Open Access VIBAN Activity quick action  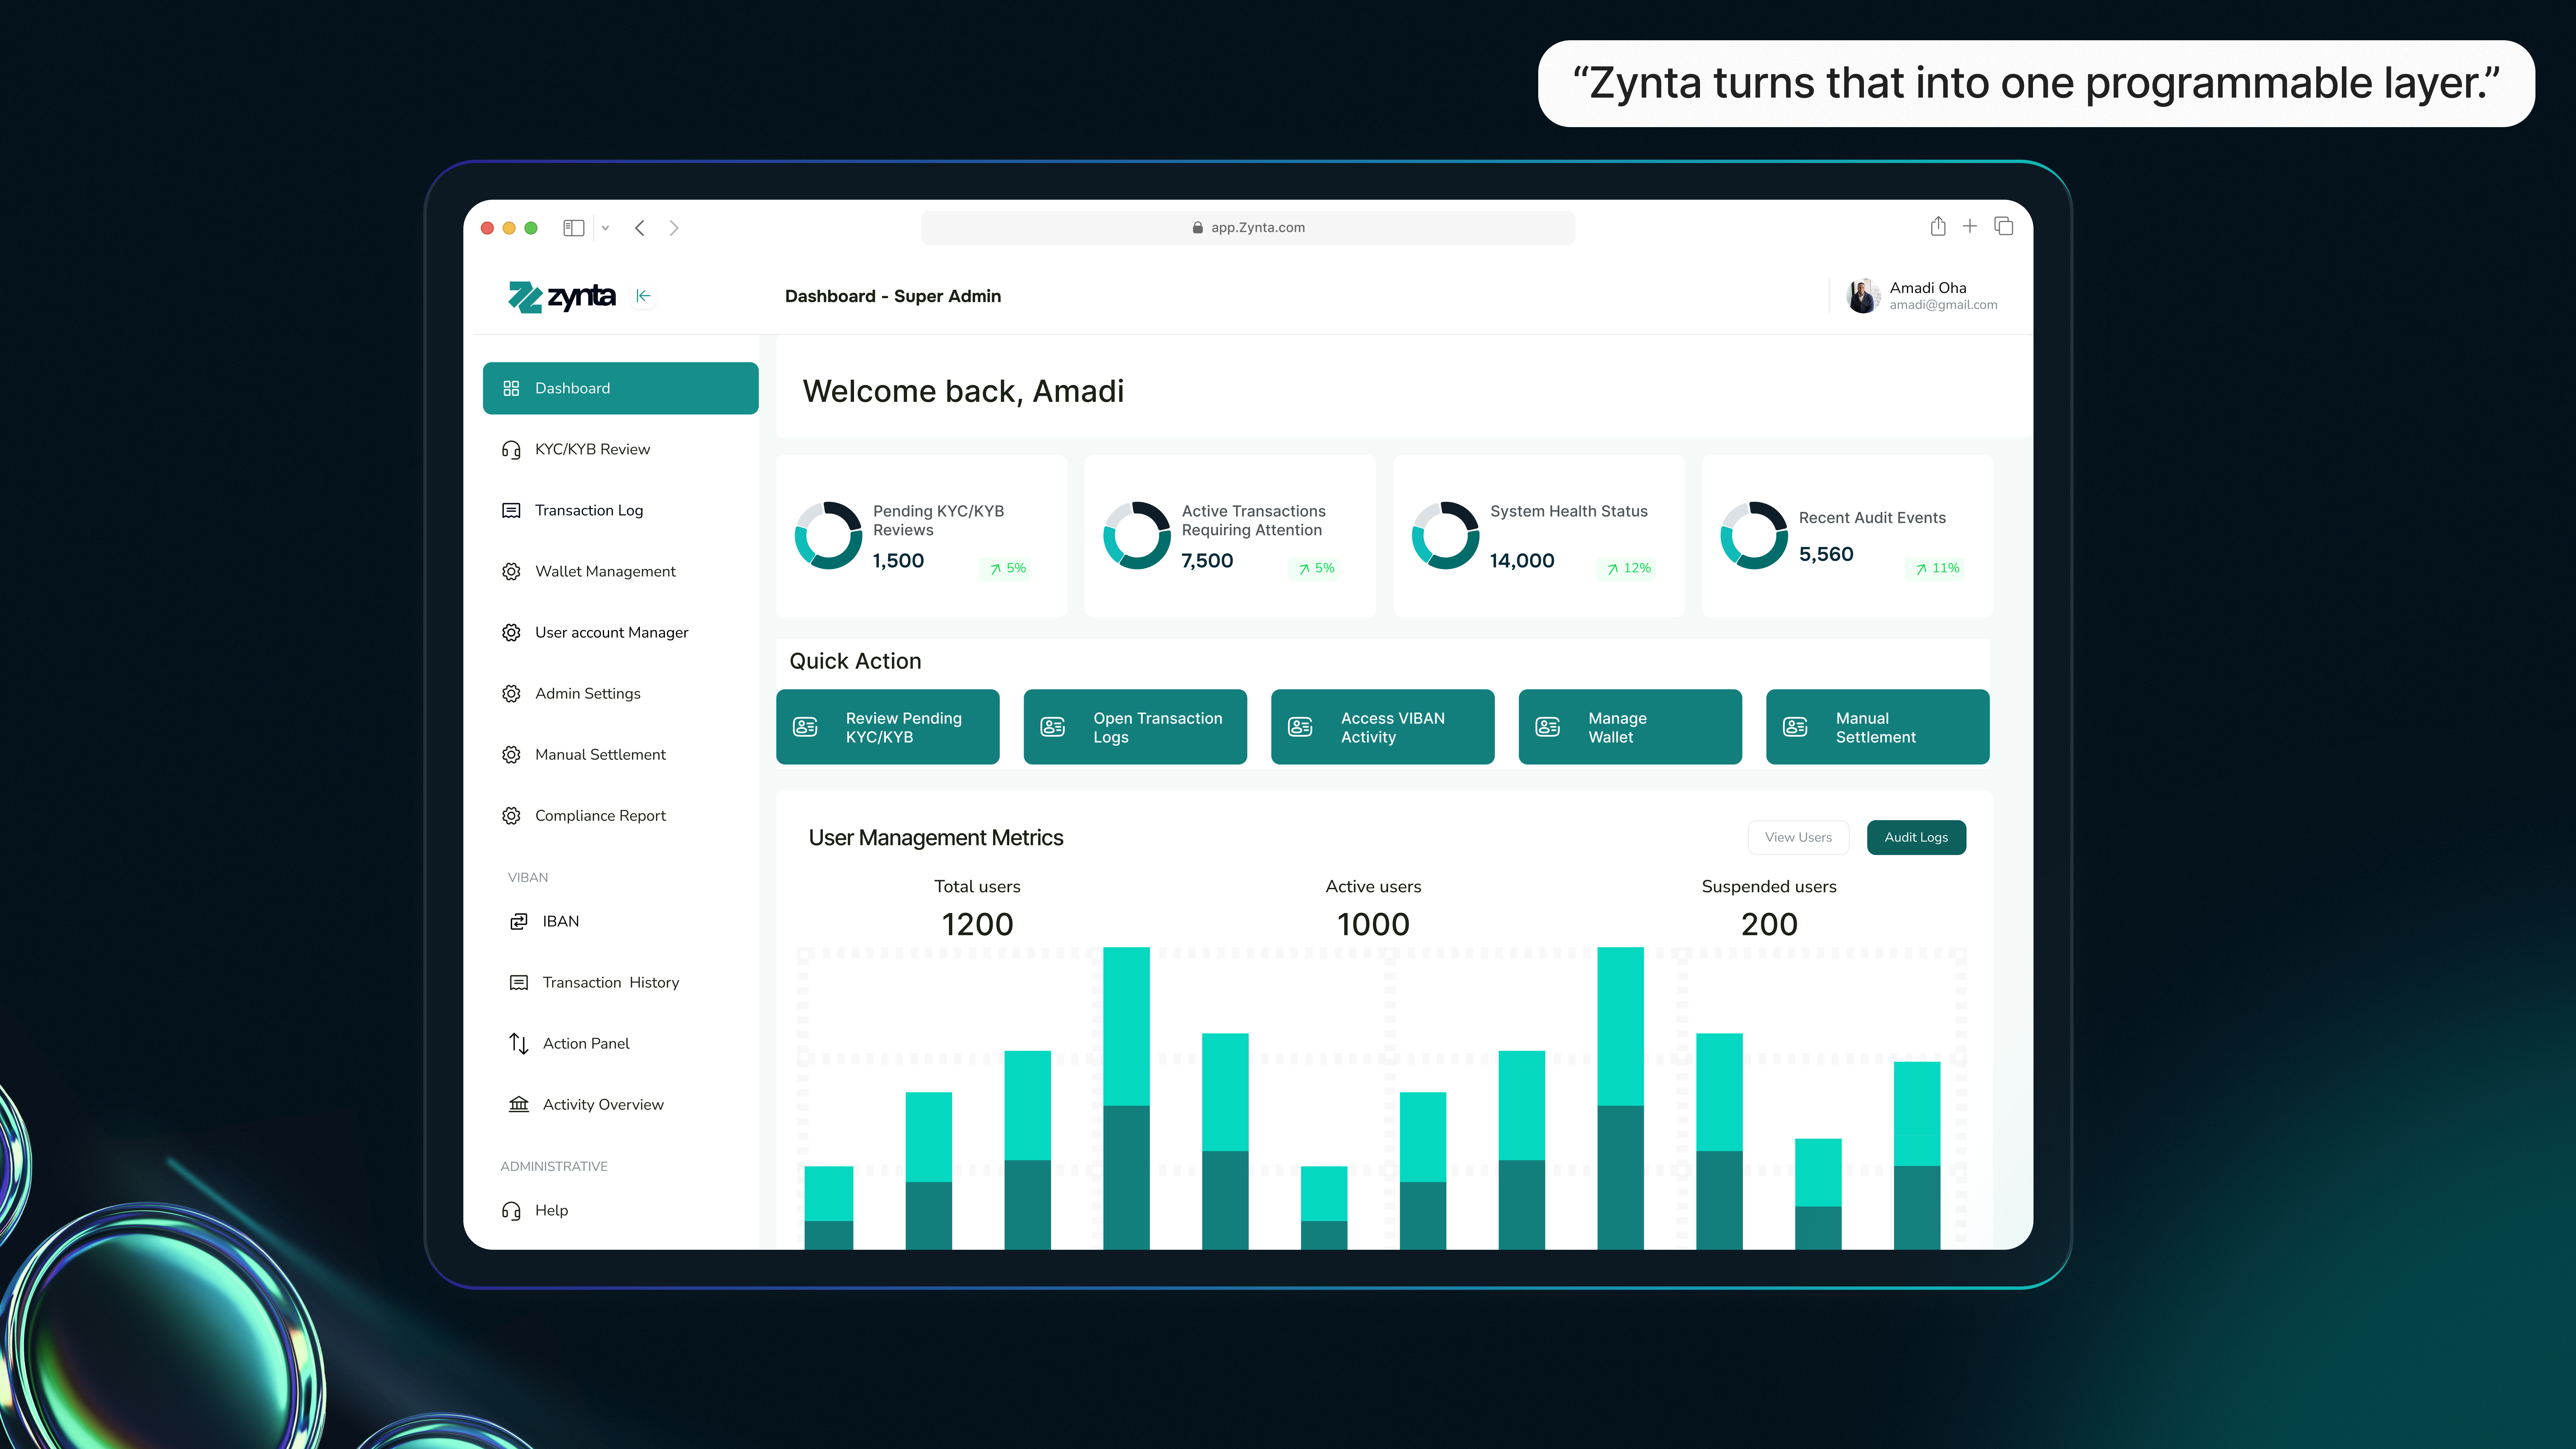pos(1382,727)
